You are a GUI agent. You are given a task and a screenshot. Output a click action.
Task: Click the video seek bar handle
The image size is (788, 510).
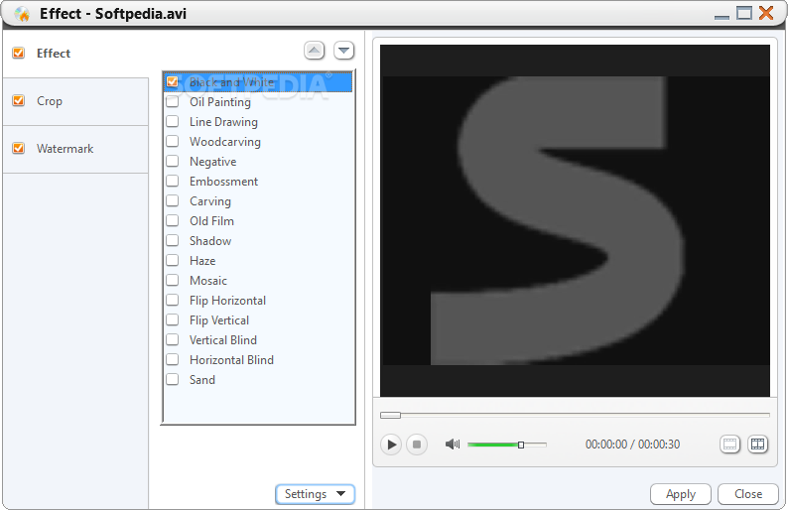390,415
